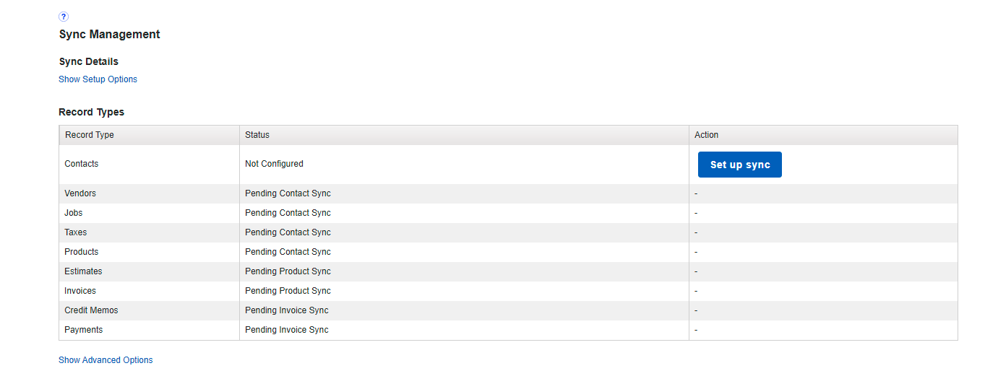Expand Show Setup Options
985x384 pixels.
click(98, 79)
